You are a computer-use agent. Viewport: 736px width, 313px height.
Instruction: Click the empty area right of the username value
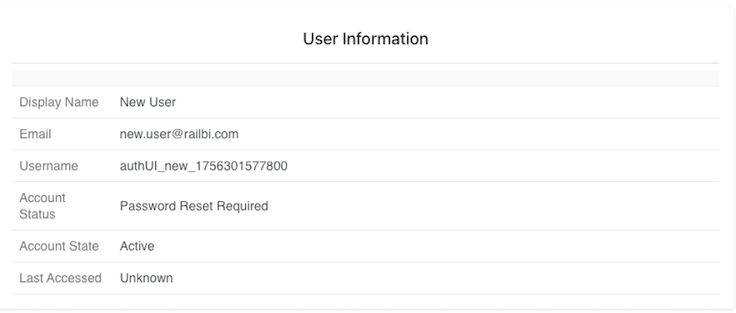[503, 166]
